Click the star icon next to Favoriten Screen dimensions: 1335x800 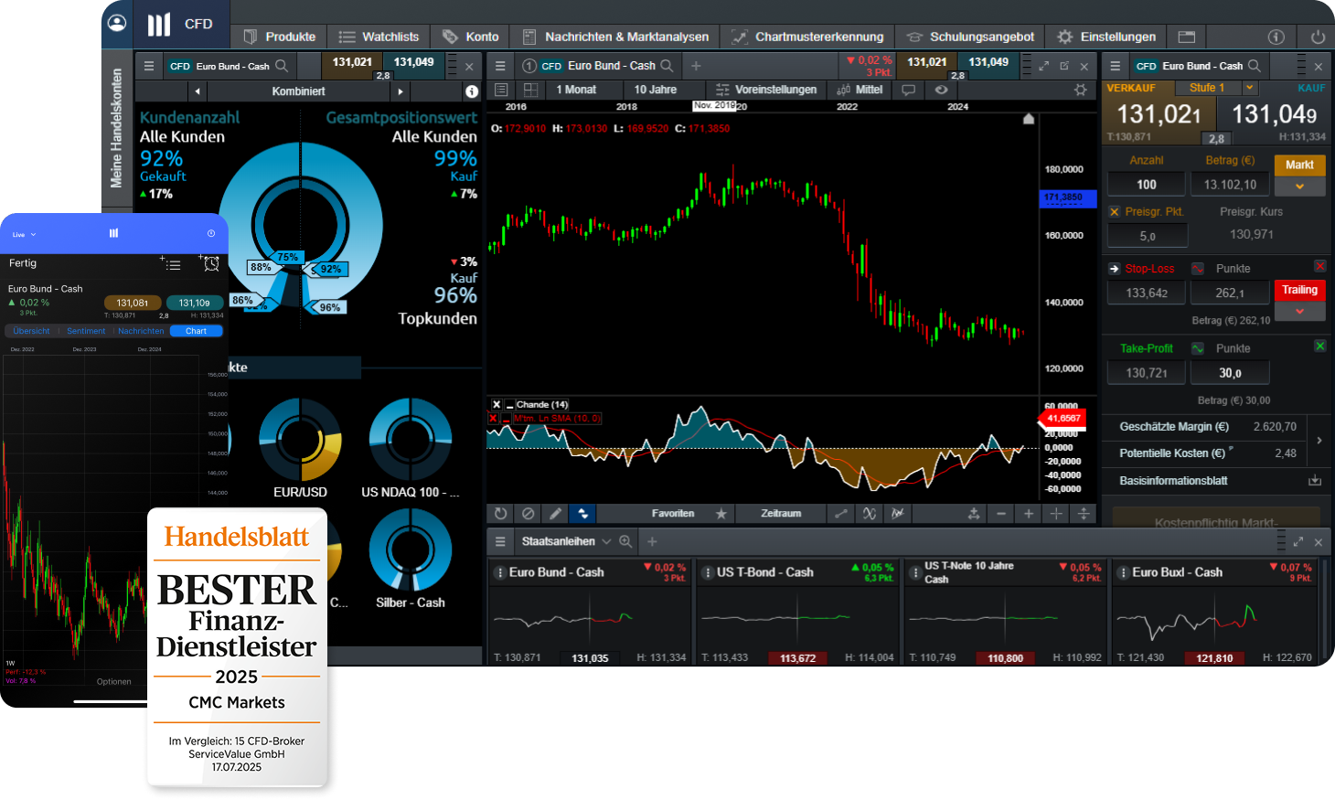(x=721, y=514)
